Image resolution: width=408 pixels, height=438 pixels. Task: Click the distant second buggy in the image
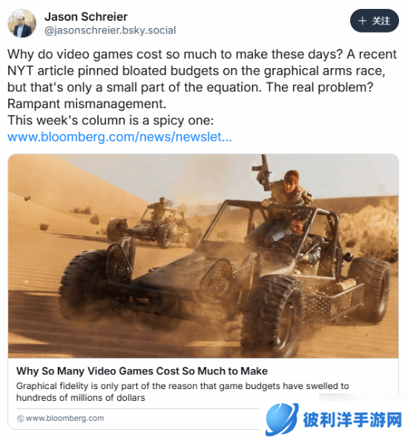coord(152,222)
